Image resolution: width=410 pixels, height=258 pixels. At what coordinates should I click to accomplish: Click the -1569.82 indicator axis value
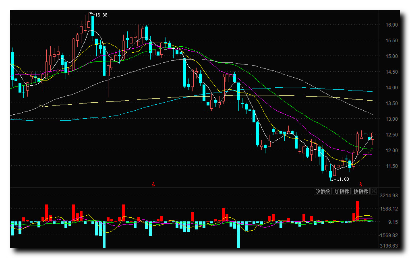[x=388, y=235]
